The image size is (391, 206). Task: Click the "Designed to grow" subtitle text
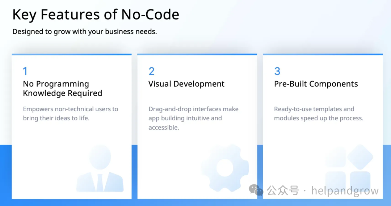coord(84,31)
